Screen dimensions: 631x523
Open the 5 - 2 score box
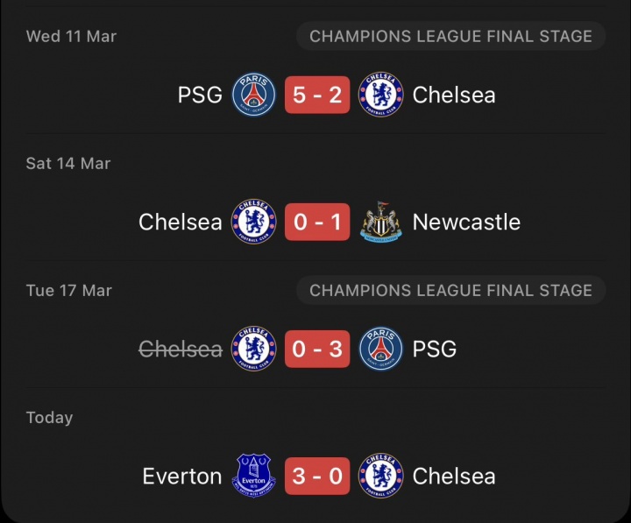pyautogui.click(x=317, y=95)
